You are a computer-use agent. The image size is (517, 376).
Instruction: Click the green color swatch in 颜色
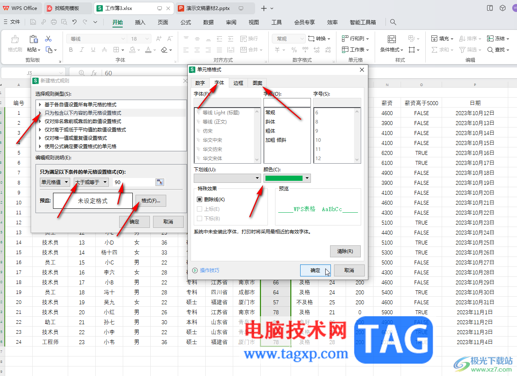click(x=284, y=178)
